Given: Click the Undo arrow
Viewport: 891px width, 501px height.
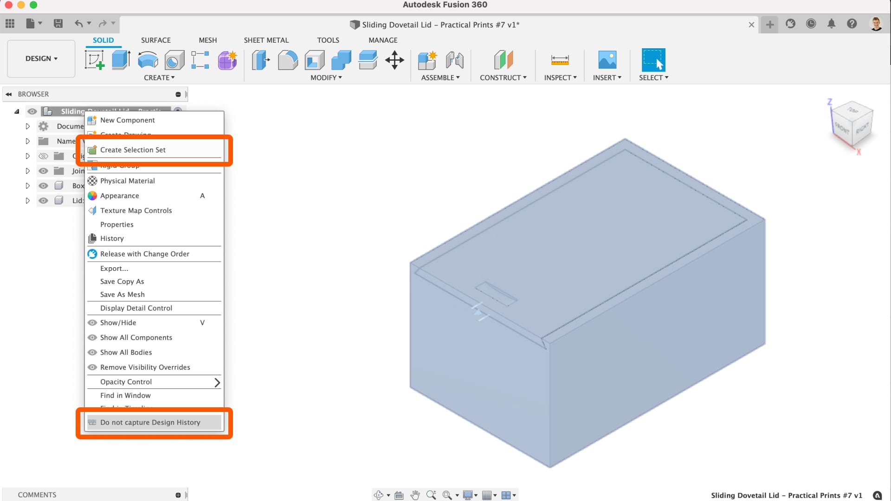Looking at the screenshot, I should (x=79, y=24).
